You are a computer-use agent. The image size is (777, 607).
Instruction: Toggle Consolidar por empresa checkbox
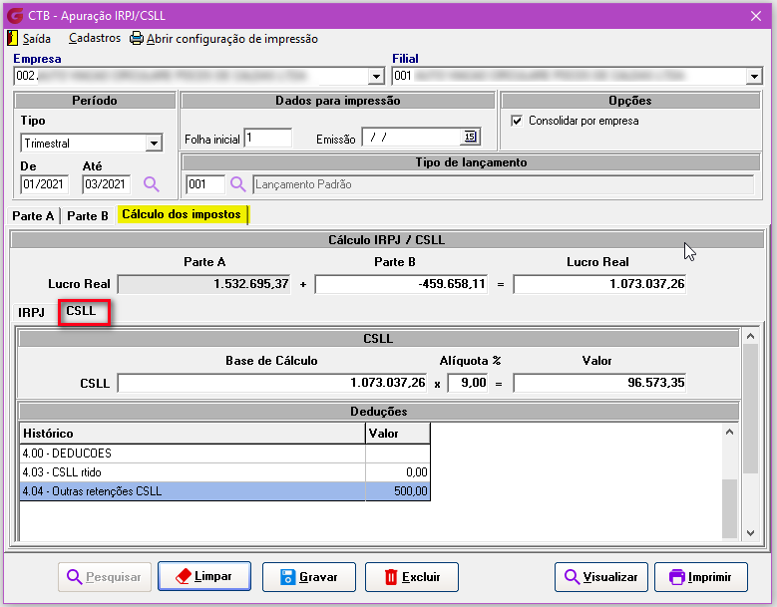pos(517,121)
